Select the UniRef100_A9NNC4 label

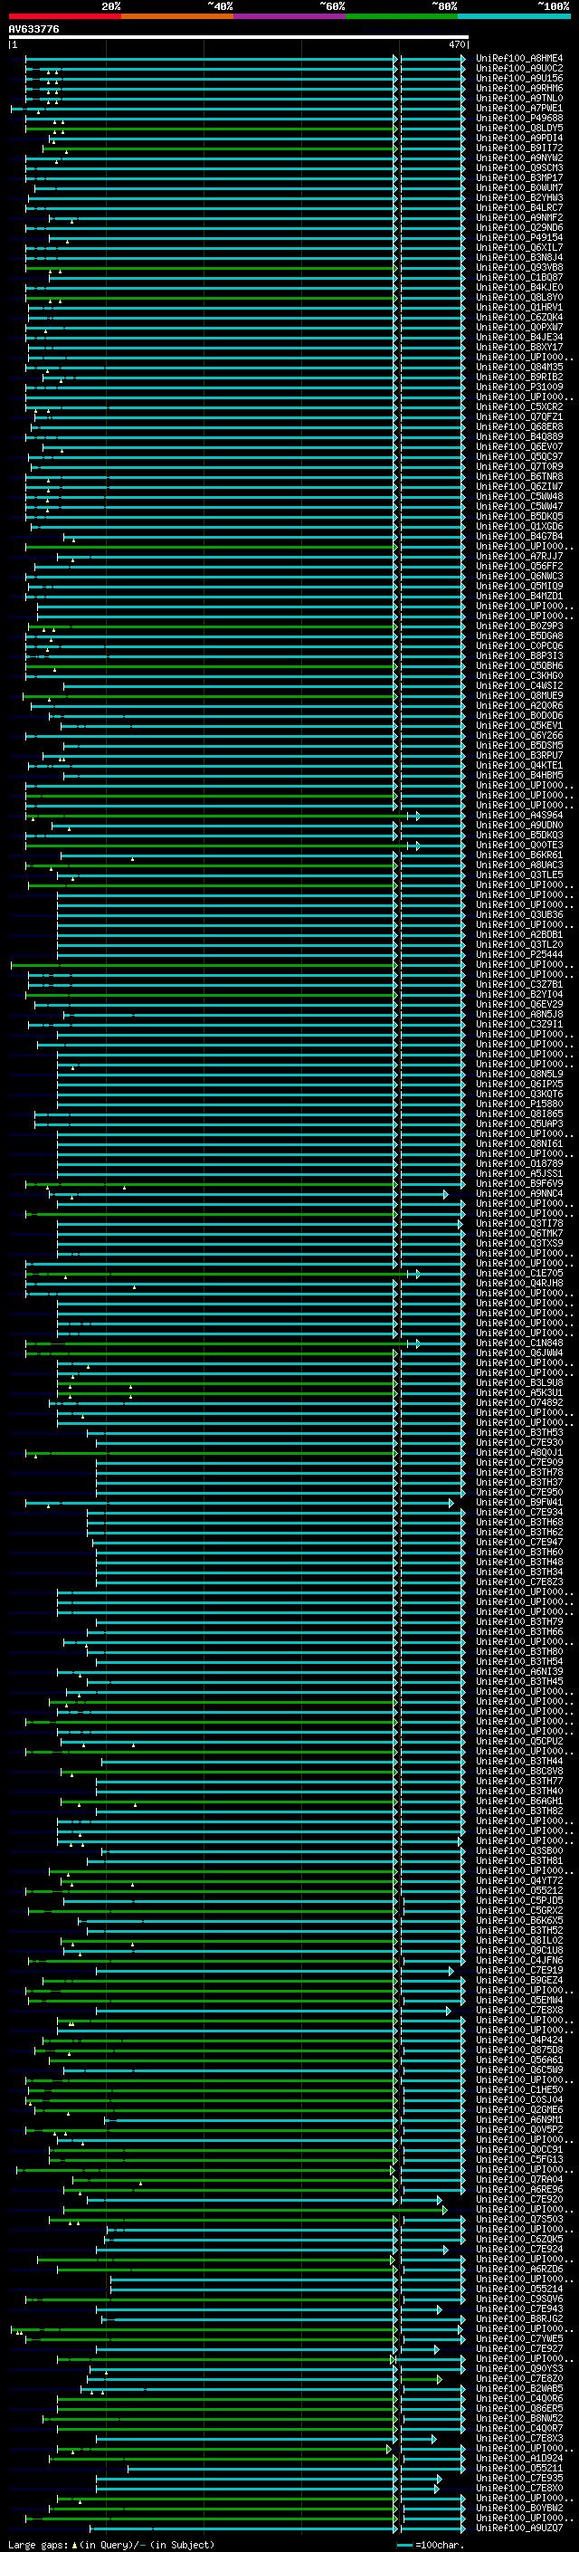519,1193
